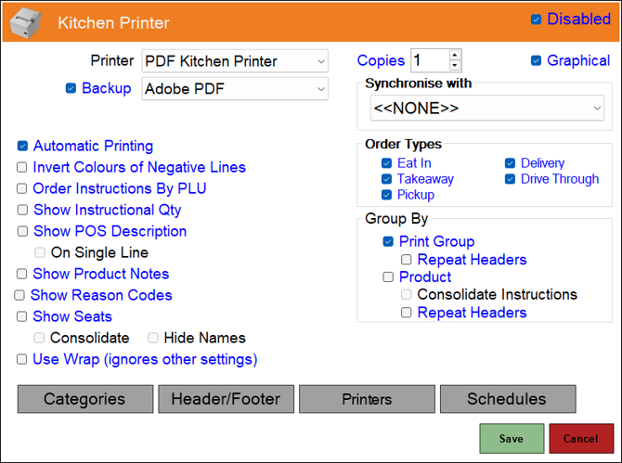This screenshot has width=622, height=463.
Task: Click the Copies number field
Action: (x=429, y=61)
